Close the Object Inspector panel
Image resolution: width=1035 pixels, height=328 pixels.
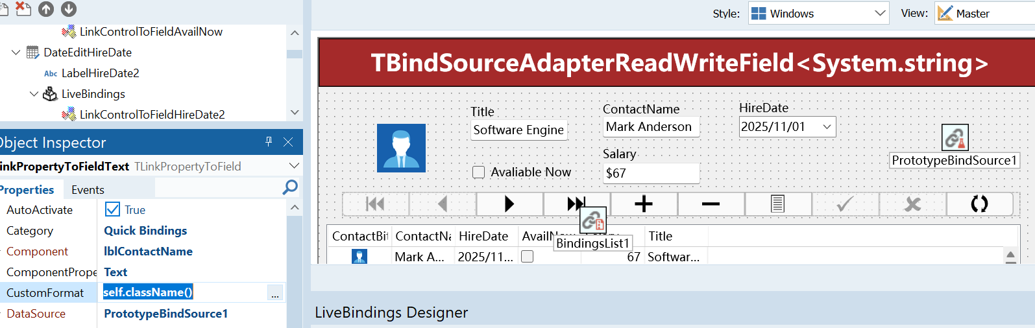click(x=288, y=142)
